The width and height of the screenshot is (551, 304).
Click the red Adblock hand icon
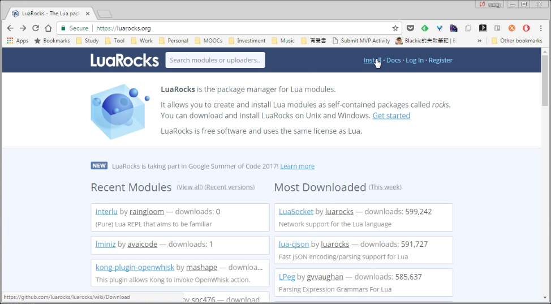[x=526, y=28]
